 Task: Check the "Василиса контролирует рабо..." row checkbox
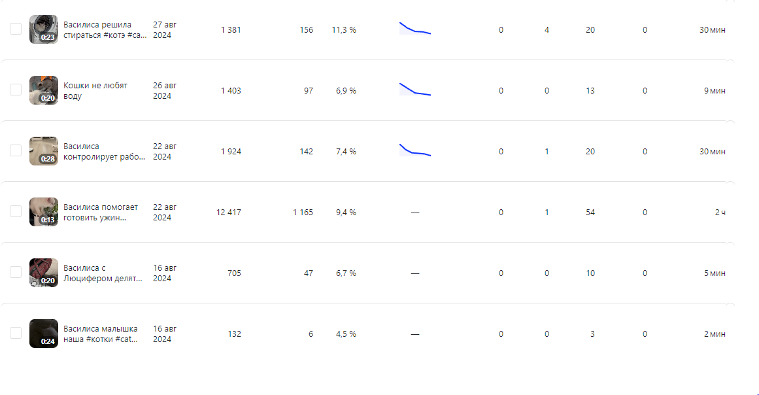tap(16, 150)
